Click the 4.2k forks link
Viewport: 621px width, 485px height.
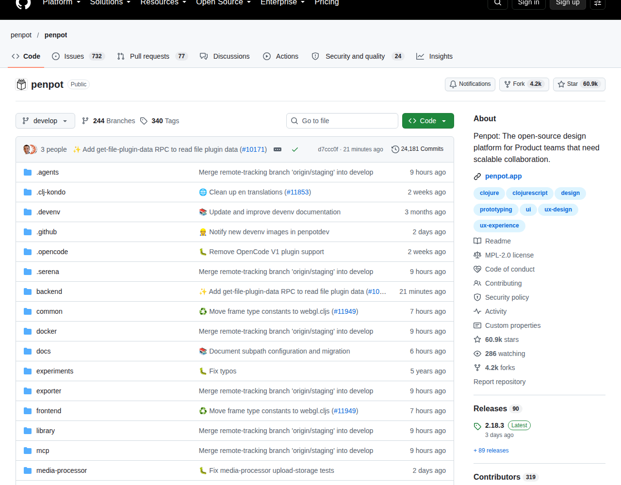coord(500,368)
